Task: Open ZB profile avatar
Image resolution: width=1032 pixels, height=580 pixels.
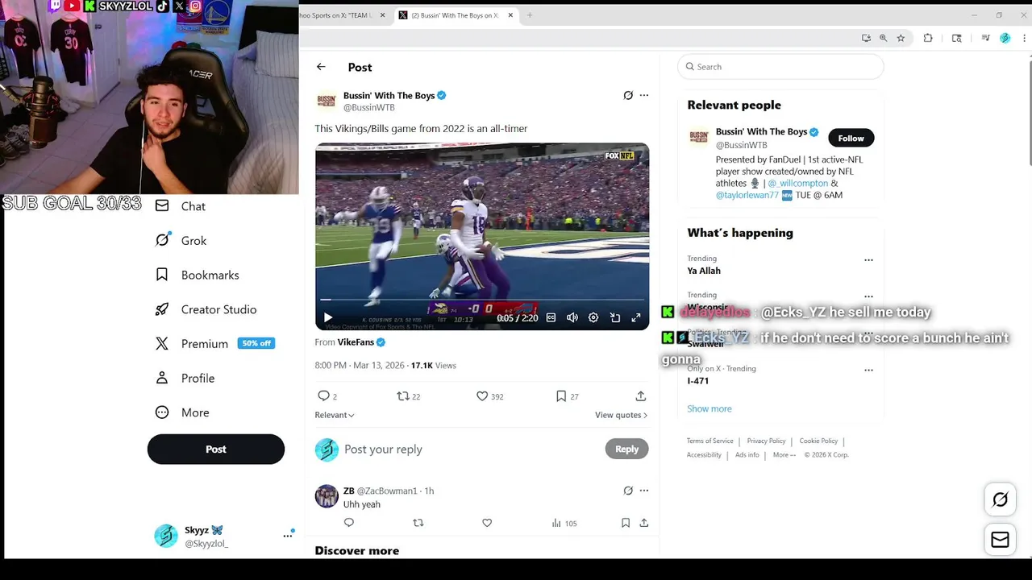Action: pos(327,496)
